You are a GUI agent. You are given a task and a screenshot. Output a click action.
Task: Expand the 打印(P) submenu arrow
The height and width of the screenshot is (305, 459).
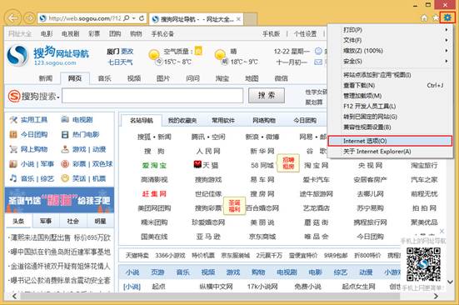(447, 30)
